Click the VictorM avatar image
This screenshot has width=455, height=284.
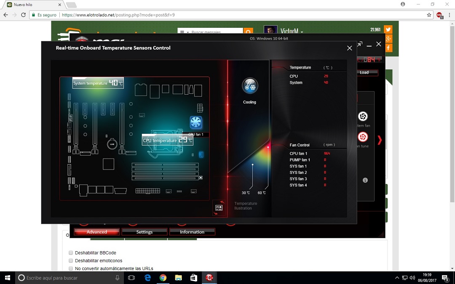271,30
